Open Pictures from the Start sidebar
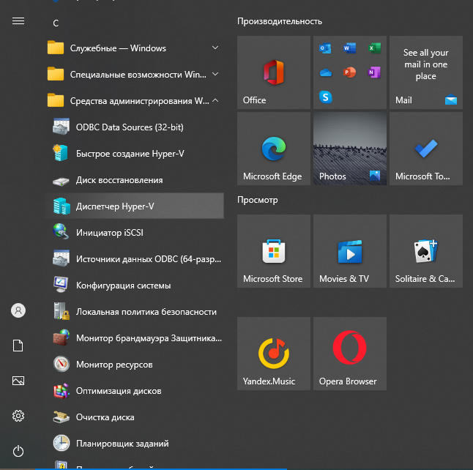This screenshot has width=473, height=470. tap(18, 381)
